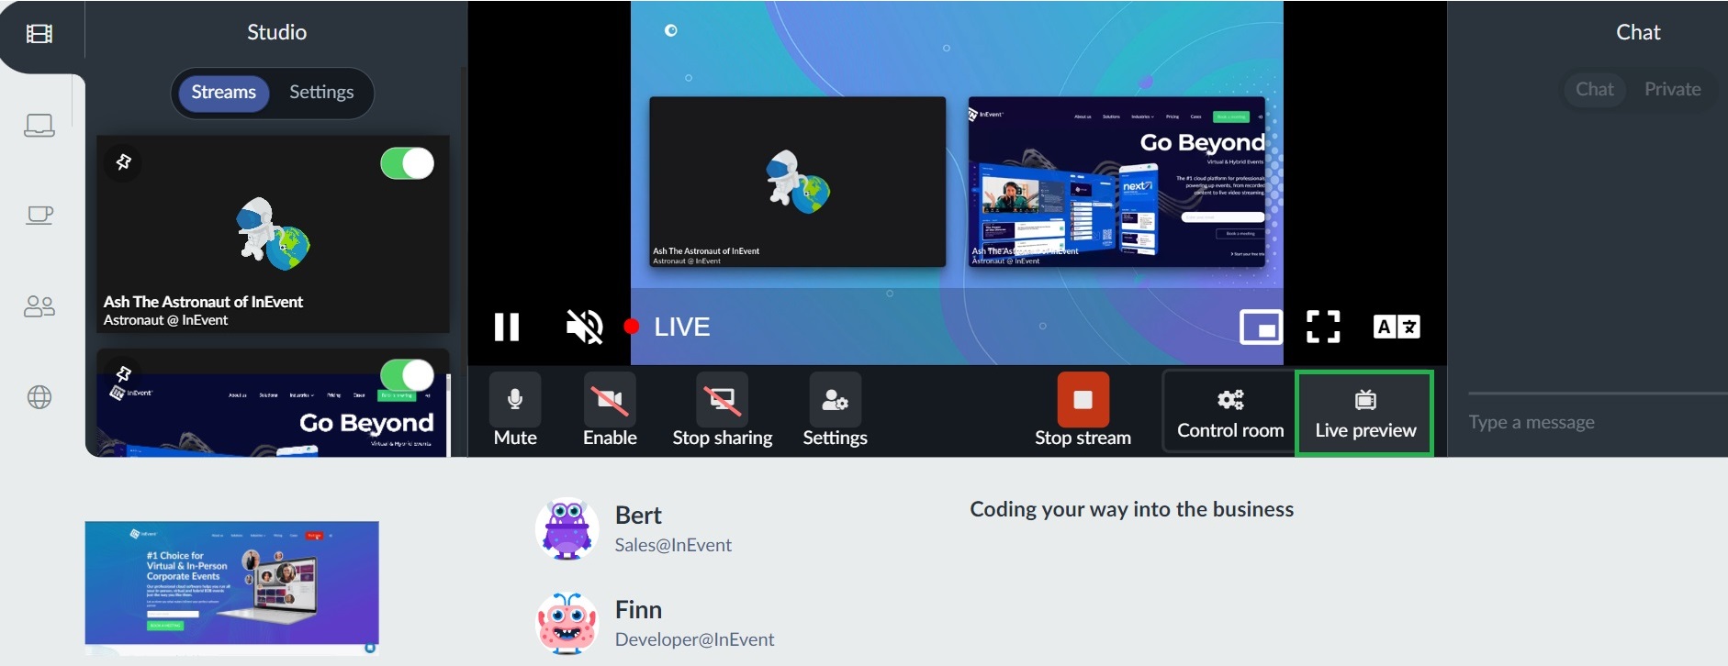Open the globe sidebar icon

[x=39, y=397]
